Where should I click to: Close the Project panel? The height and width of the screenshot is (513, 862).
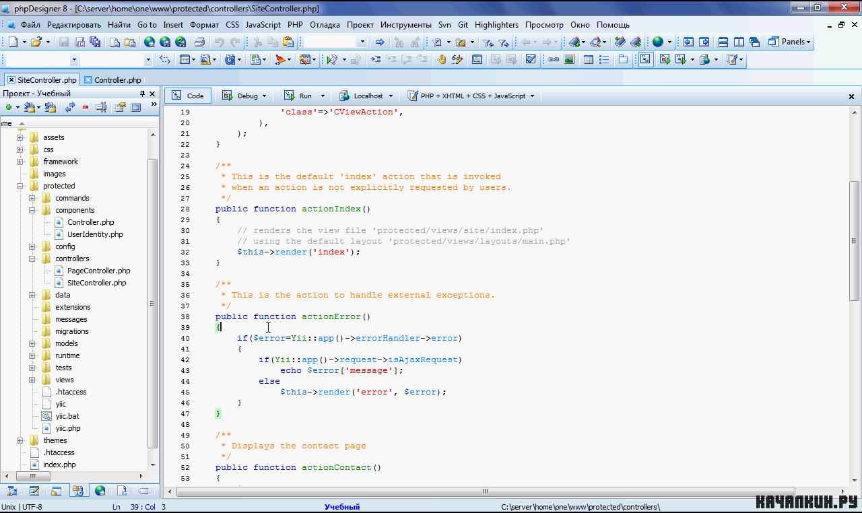click(x=152, y=94)
